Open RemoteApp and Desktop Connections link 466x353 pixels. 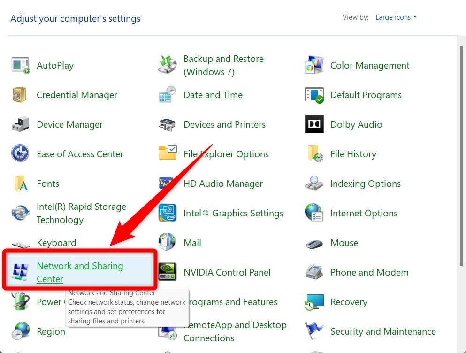point(235,331)
